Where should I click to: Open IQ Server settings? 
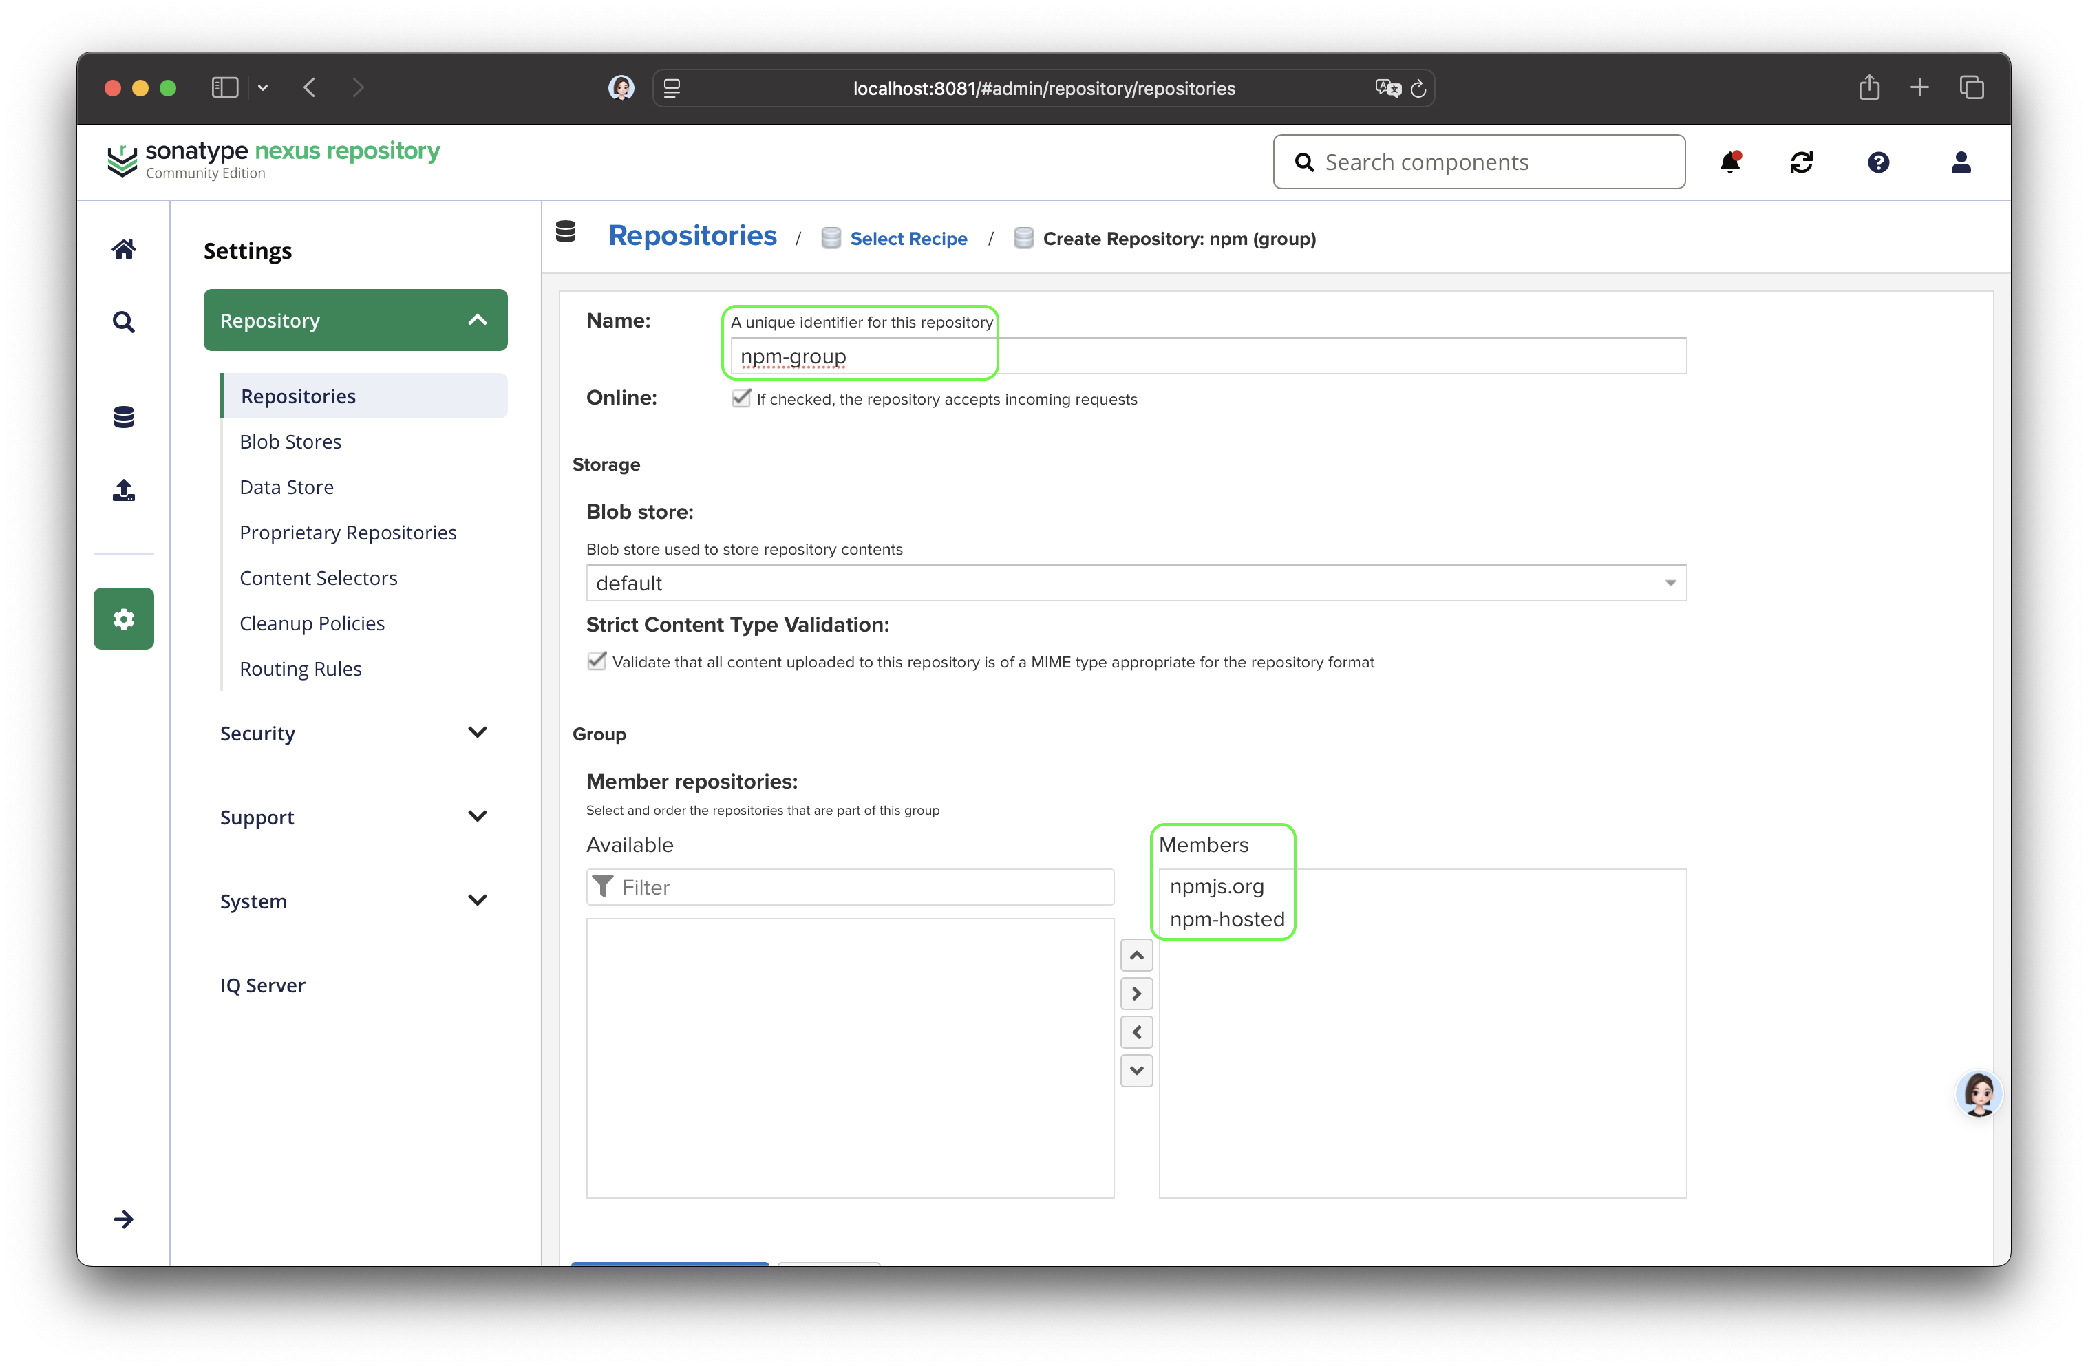[262, 985]
